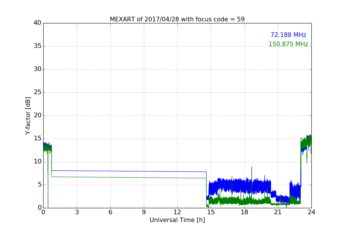Screen dimensions: 346x231
Task: Click the plot title 'MEXART of 2017/04/28 with focus code = 59'
Action: coord(177,19)
